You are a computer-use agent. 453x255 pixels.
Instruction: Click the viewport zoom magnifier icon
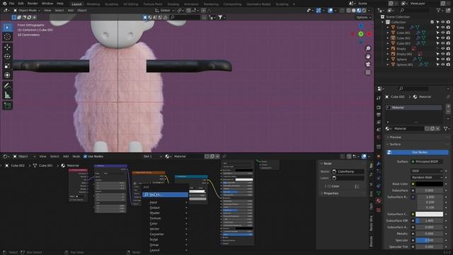(x=368, y=49)
